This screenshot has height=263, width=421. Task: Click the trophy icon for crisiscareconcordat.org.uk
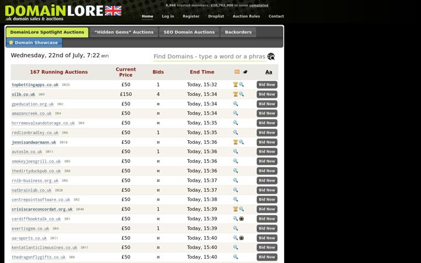236,209
